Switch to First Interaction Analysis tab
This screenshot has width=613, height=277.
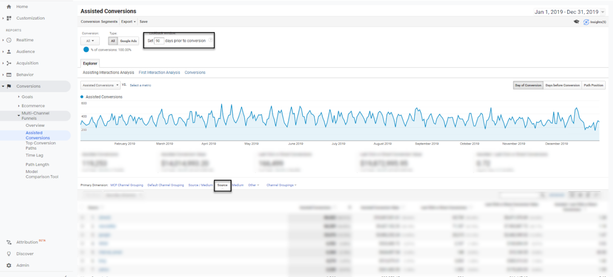159,73
